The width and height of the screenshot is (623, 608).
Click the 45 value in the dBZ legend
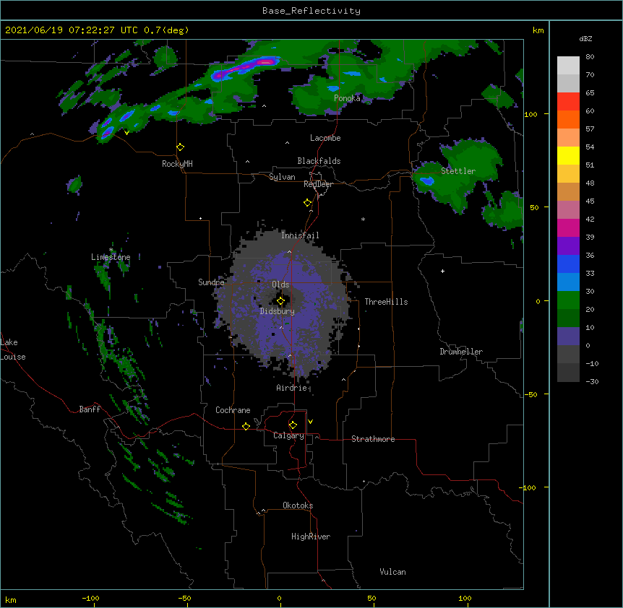click(x=590, y=201)
